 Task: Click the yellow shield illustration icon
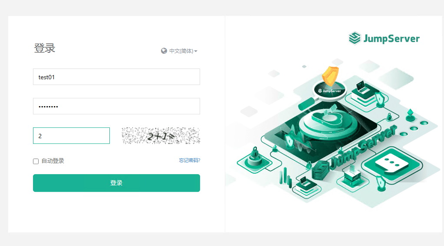click(330, 76)
